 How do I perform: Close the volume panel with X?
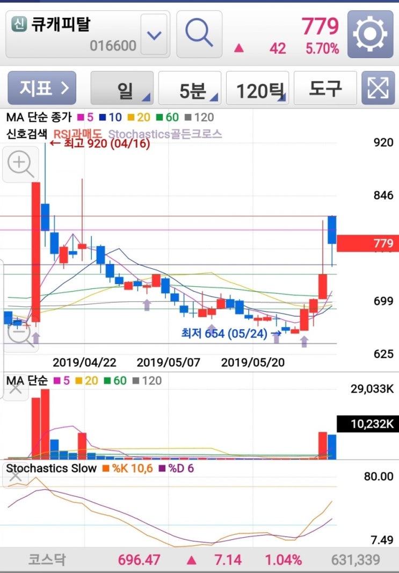[16, 388]
